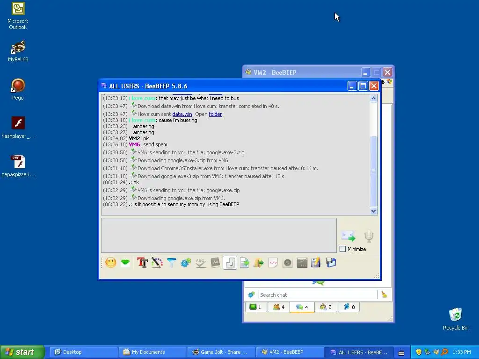Click inside the message input box
Screen dimensions: 479x359
click(219, 235)
